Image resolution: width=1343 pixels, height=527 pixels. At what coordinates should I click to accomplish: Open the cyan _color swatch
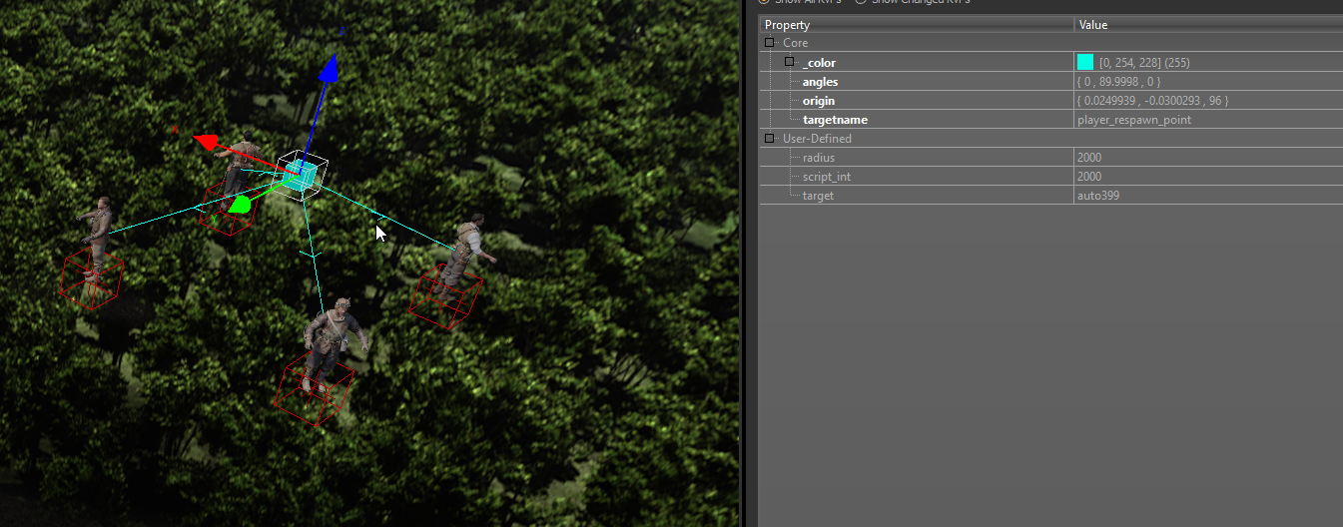click(1085, 62)
